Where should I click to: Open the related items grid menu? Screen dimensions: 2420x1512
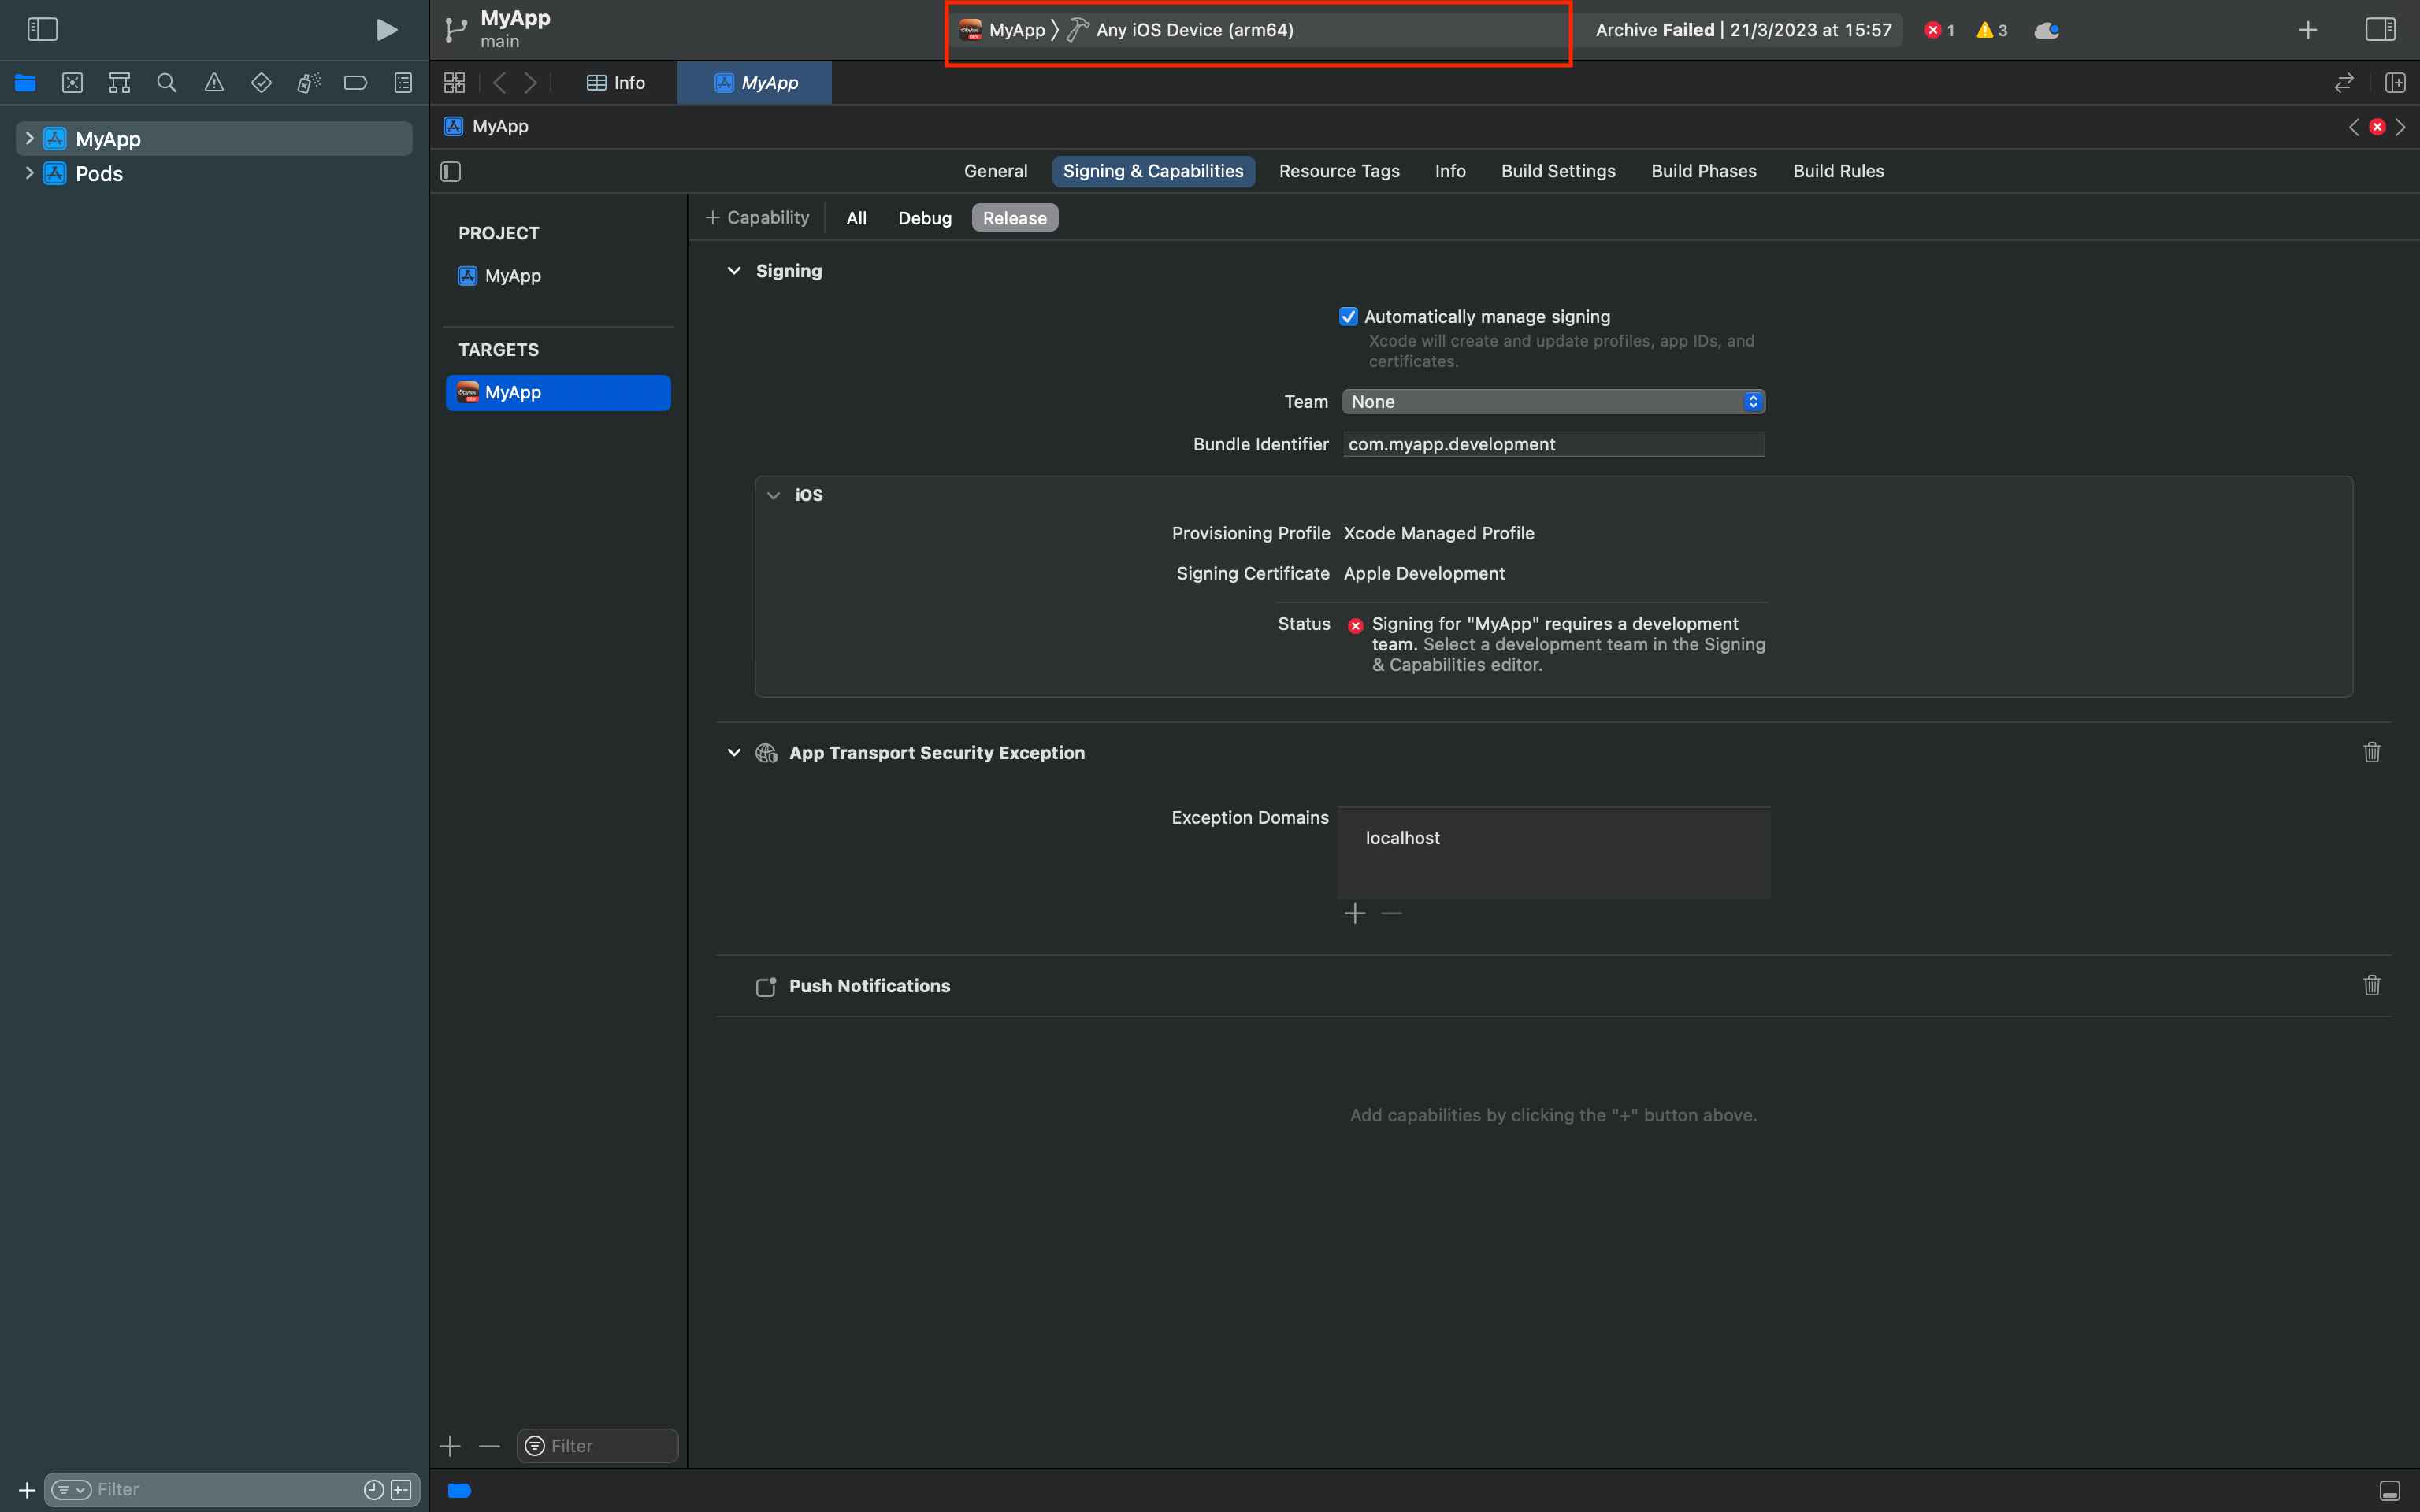point(454,83)
